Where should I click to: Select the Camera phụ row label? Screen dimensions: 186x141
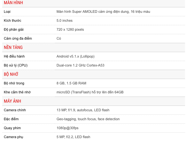click(x=13, y=137)
